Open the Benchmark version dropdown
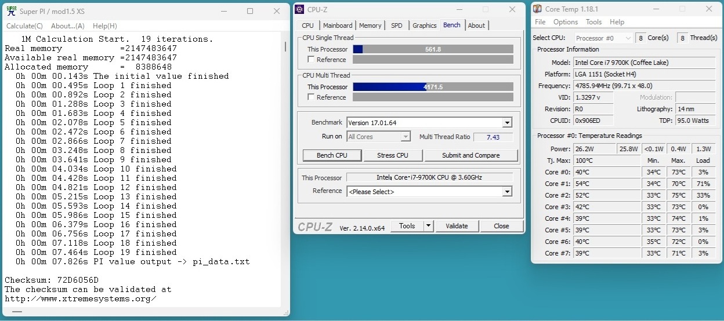The width and height of the screenshot is (724, 321). (x=507, y=123)
